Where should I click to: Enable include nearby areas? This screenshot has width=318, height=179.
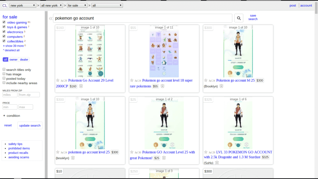click(4, 83)
